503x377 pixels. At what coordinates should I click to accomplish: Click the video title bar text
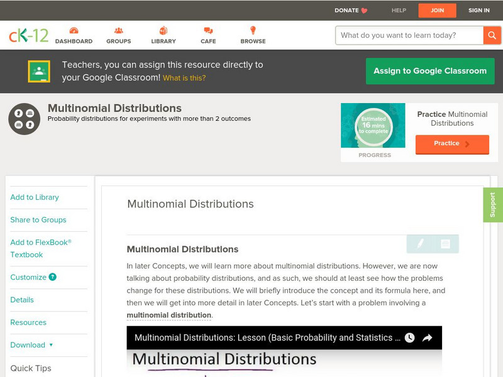point(267,337)
